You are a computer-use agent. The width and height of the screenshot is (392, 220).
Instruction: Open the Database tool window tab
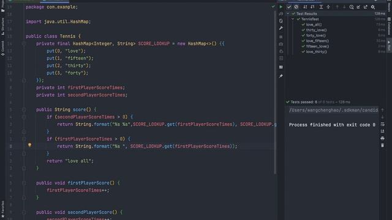[389, 26]
